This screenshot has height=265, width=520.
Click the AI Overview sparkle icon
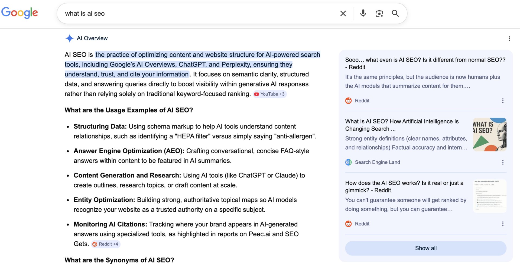pyautogui.click(x=70, y=38)
